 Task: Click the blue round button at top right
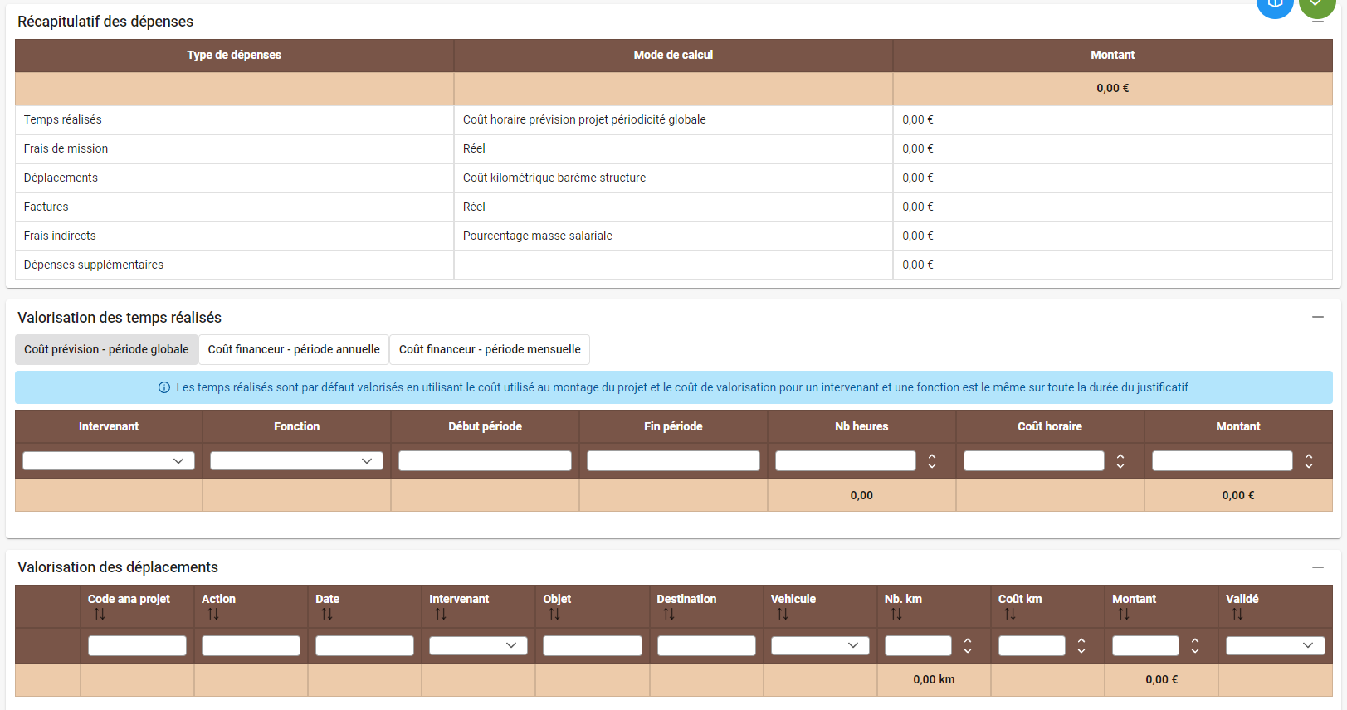(1275, 5)
